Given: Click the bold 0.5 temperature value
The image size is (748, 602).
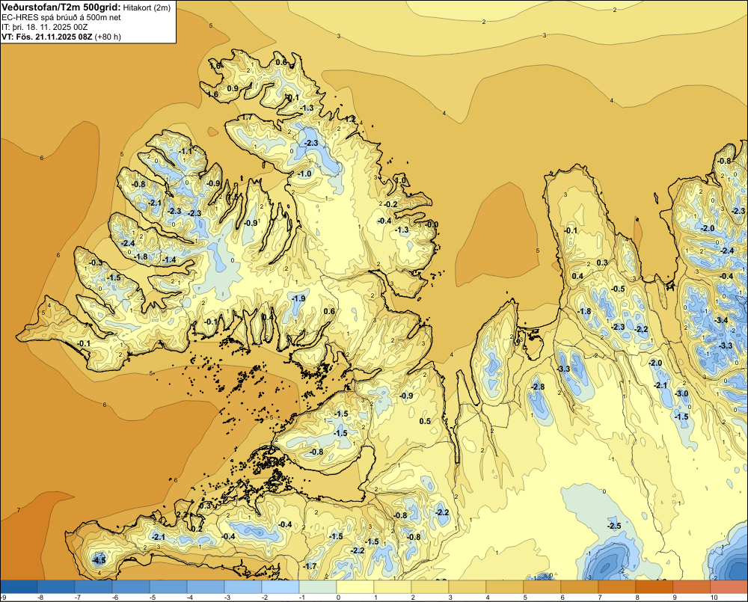Looking at the screenshot, I should [425, 421].
